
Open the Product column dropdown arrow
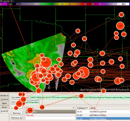coord(73,108)
